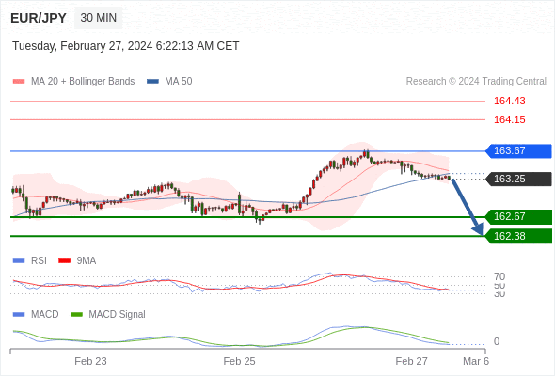Select the 163.67 pivot price label
Image resolution: width=555 pixels, height=376 pixels.
(x=518, y=151)
